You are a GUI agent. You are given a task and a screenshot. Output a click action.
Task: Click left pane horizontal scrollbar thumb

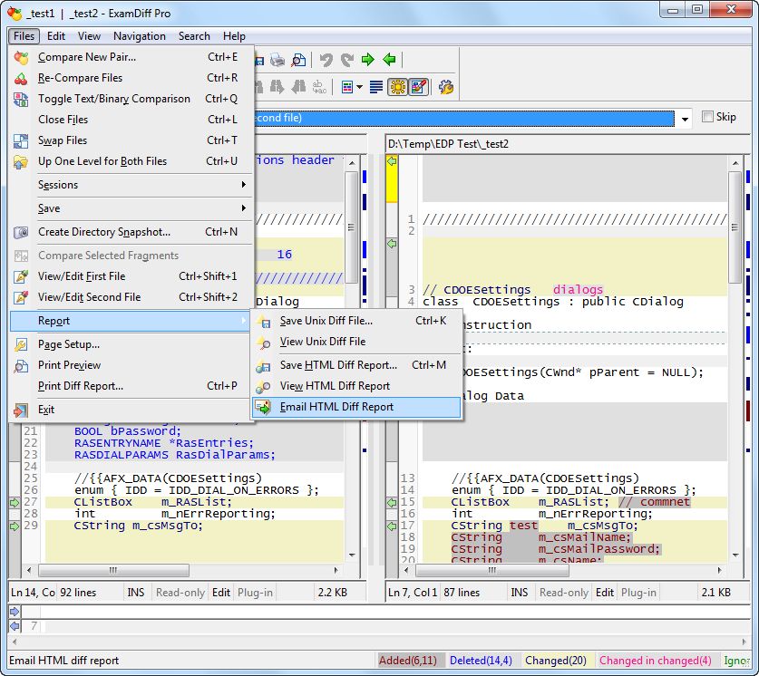click(113, 571)
